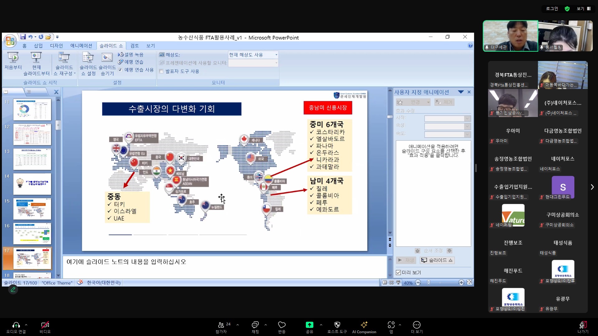Click Hide Slide (슬라이드 숨기기)

pyautogui.click(x=107, y=64)
